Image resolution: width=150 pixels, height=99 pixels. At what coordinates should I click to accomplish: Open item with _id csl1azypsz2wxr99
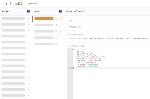(77, 46)
